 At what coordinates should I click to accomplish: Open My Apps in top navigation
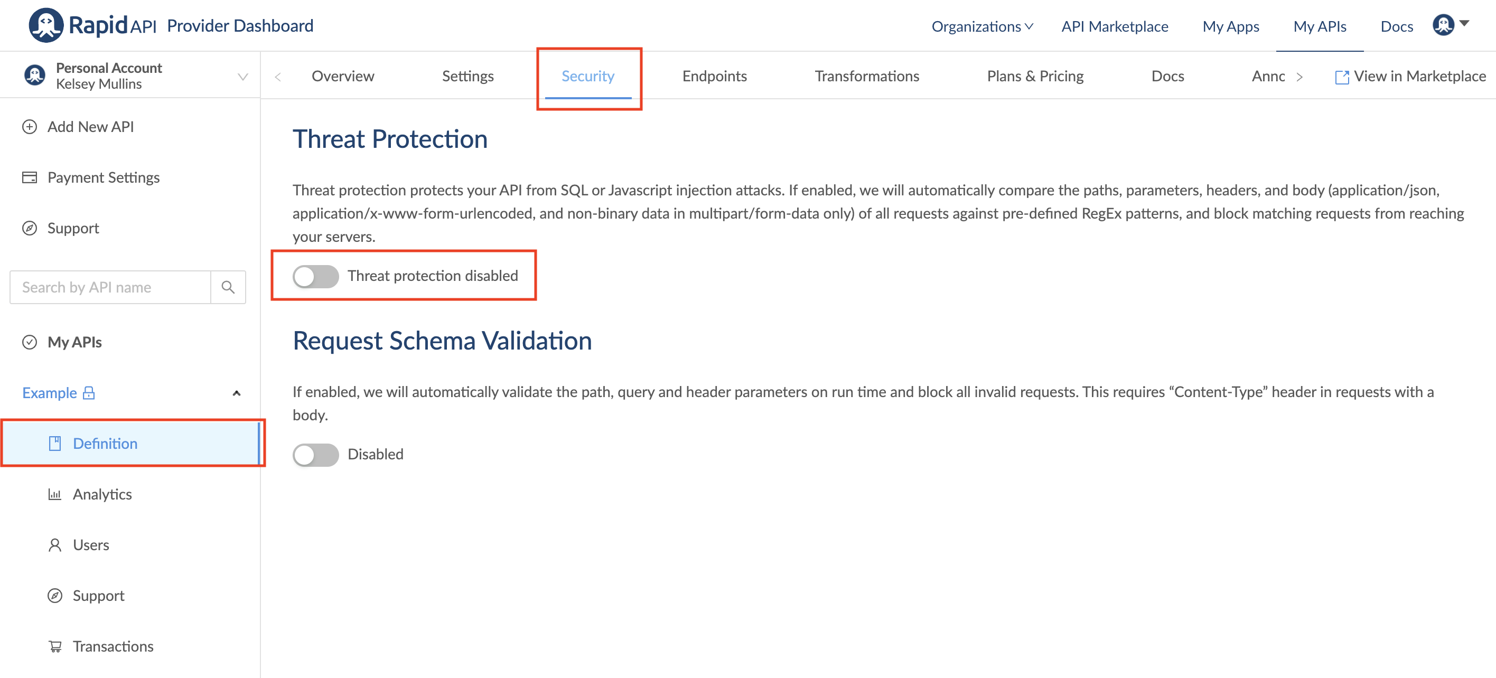pyautogui.click(x=1230, y=26)
